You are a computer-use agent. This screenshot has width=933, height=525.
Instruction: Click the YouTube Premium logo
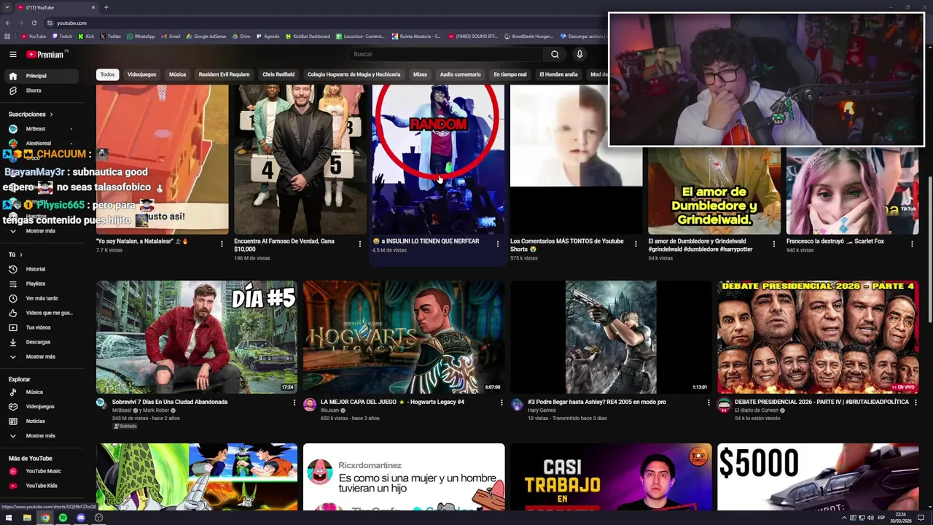coord(45,54)
